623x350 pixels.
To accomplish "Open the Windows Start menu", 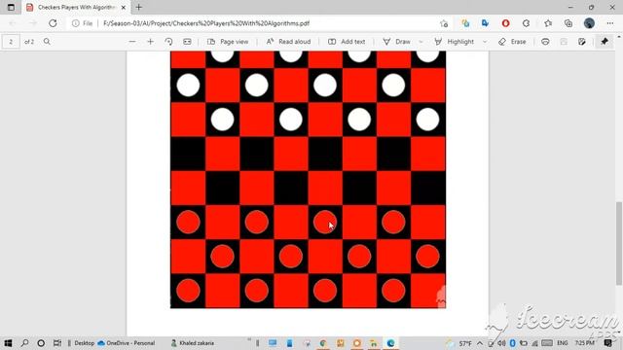I will point(8,343).
